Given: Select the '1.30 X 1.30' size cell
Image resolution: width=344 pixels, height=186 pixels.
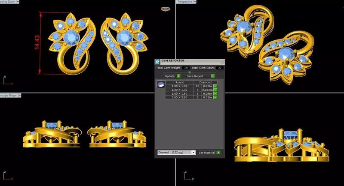Looking at the screenshot, I should pos(179,90).
